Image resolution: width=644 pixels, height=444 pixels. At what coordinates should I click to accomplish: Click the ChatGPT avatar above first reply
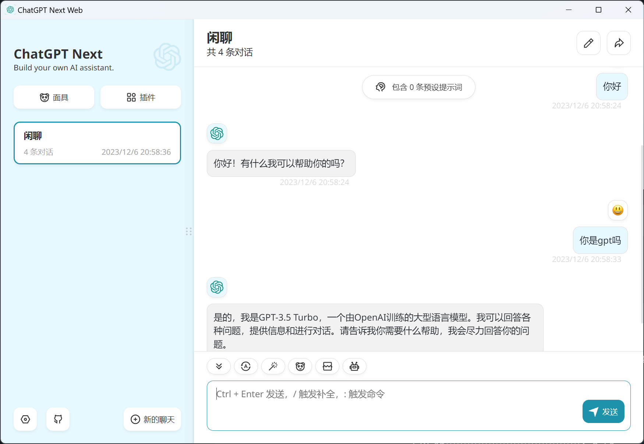[x=217, y=133]
